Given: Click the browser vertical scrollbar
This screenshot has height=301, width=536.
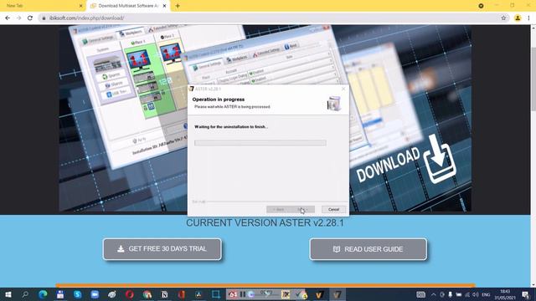Looking at the screenshot, I should click(x=533, y=79).
